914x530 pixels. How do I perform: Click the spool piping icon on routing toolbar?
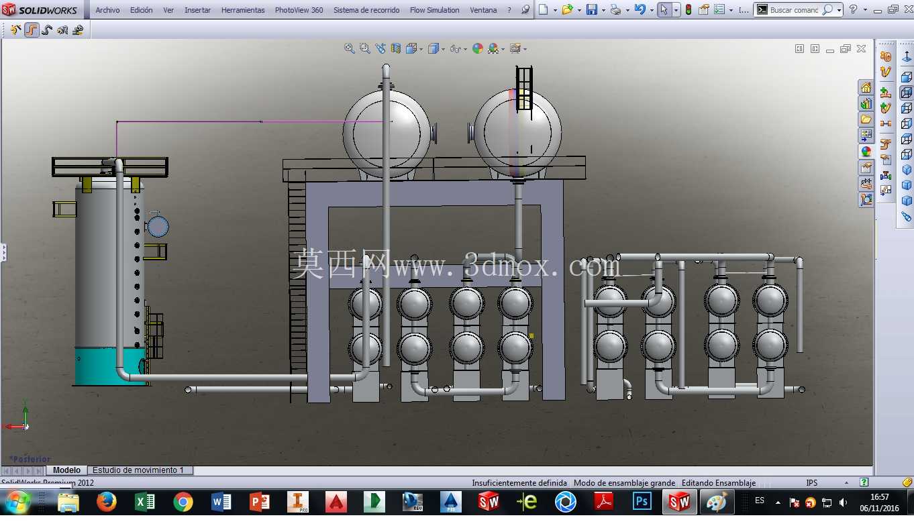886,57
